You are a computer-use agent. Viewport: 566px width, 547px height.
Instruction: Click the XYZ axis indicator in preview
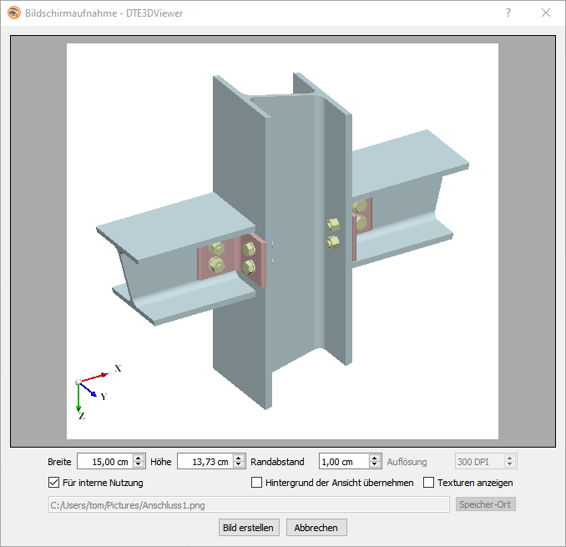[90, 389]
